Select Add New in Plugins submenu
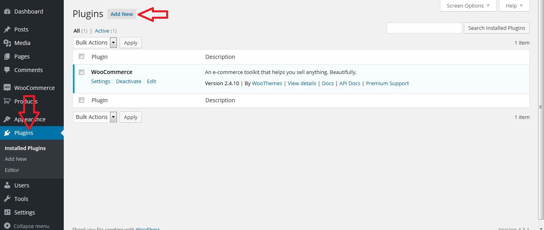The height and width of the screenshot is (230, 544). click(16, 159)
